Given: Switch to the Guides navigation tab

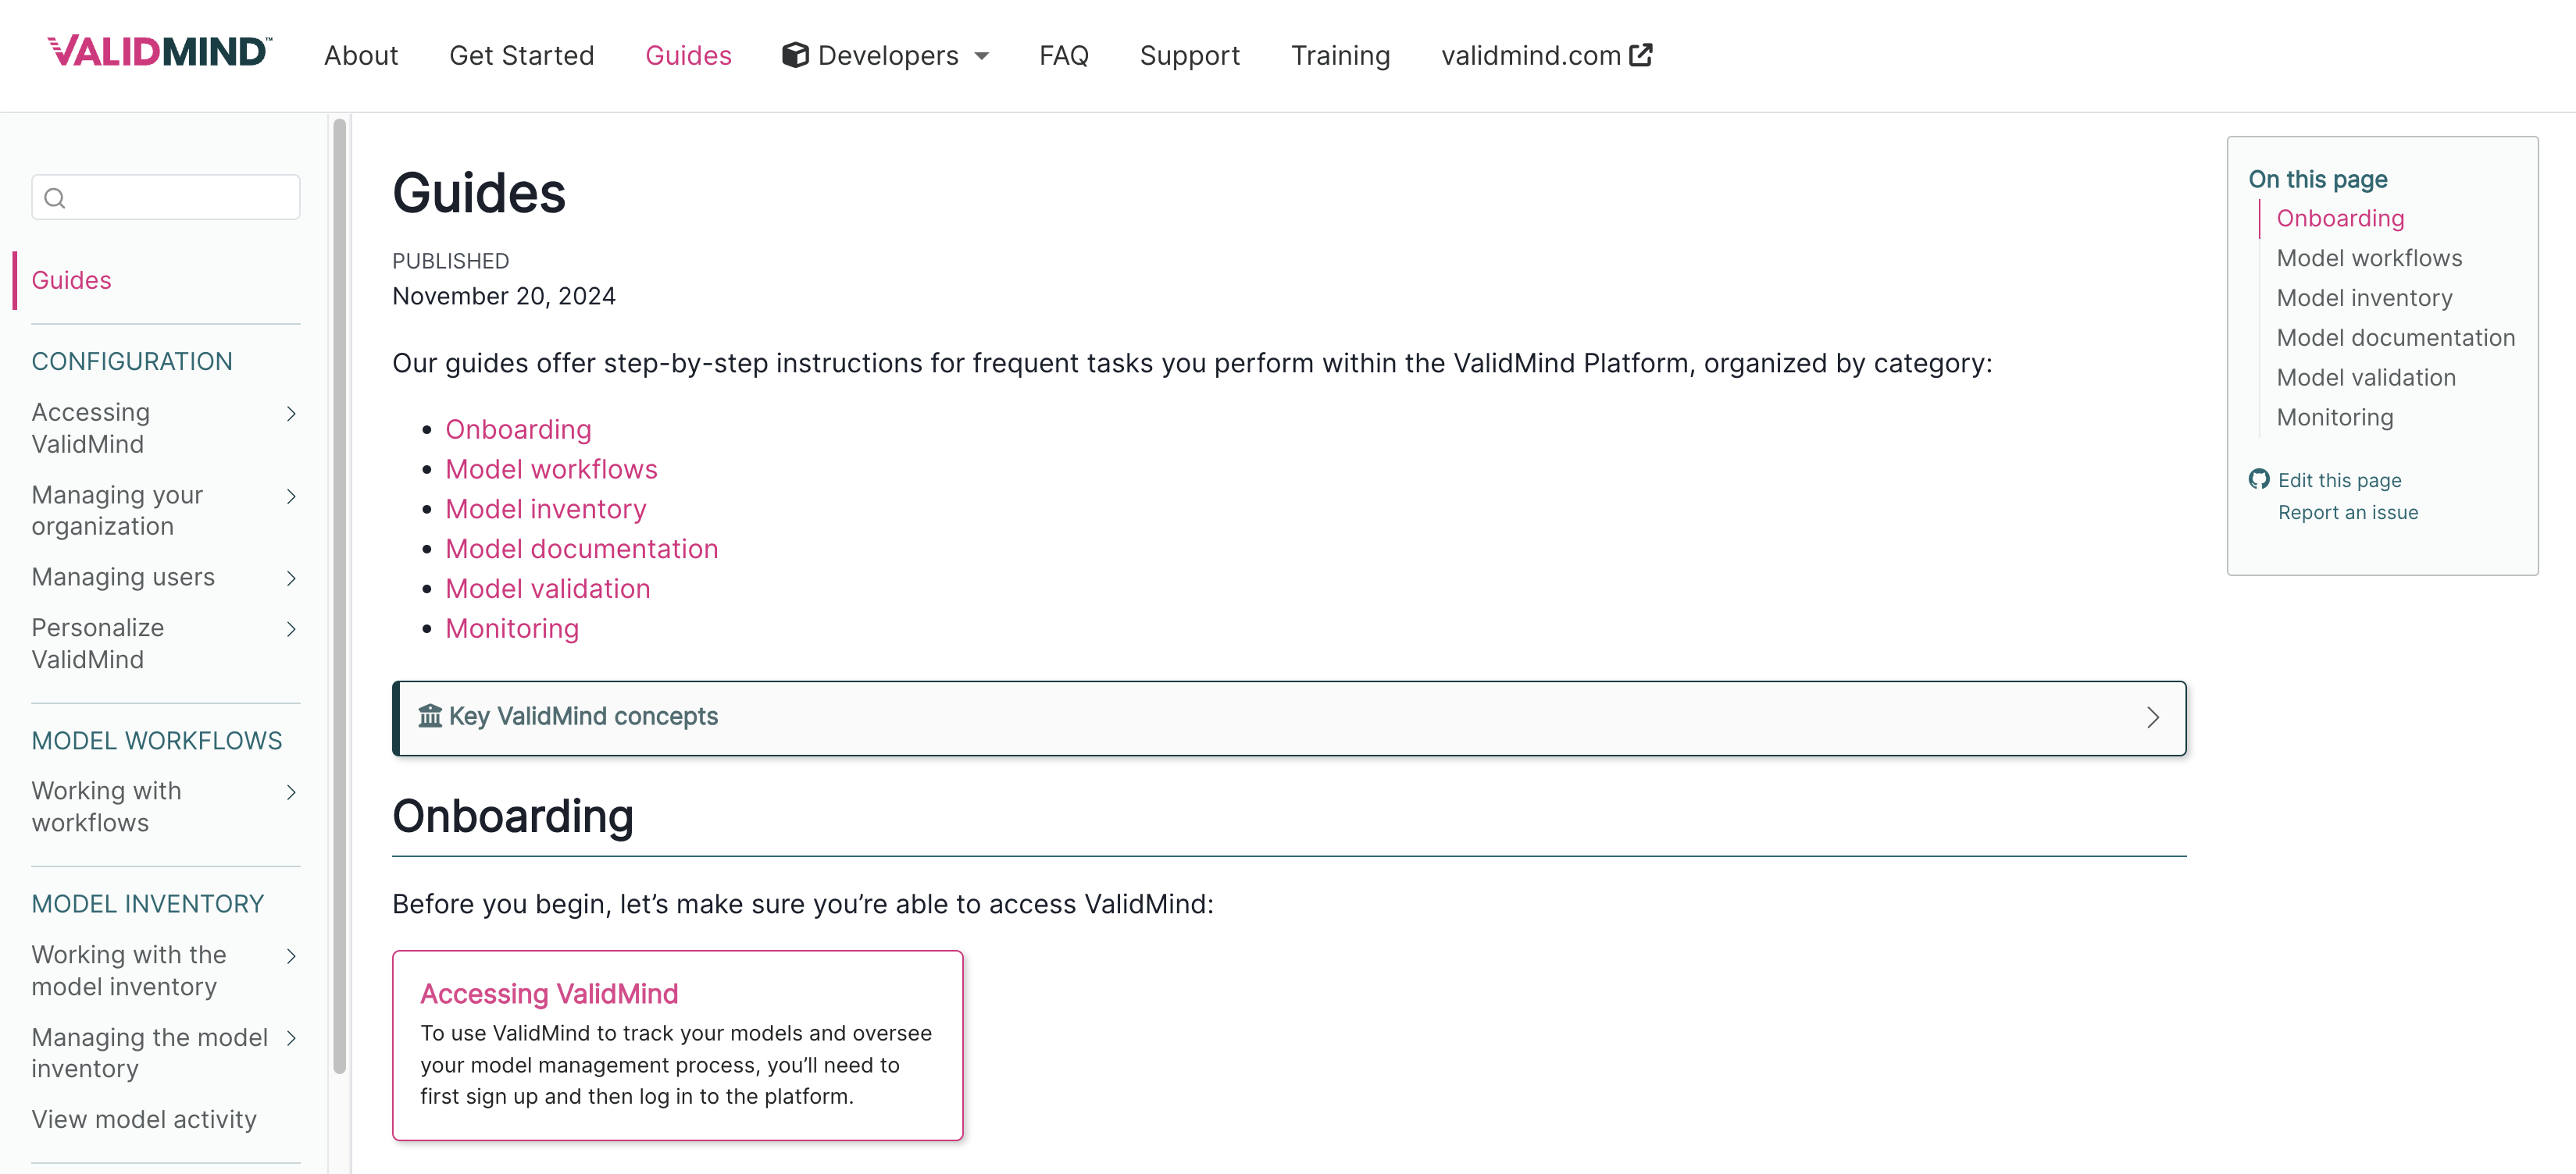Looking at the screenshot, I should [x=688, y=55].
